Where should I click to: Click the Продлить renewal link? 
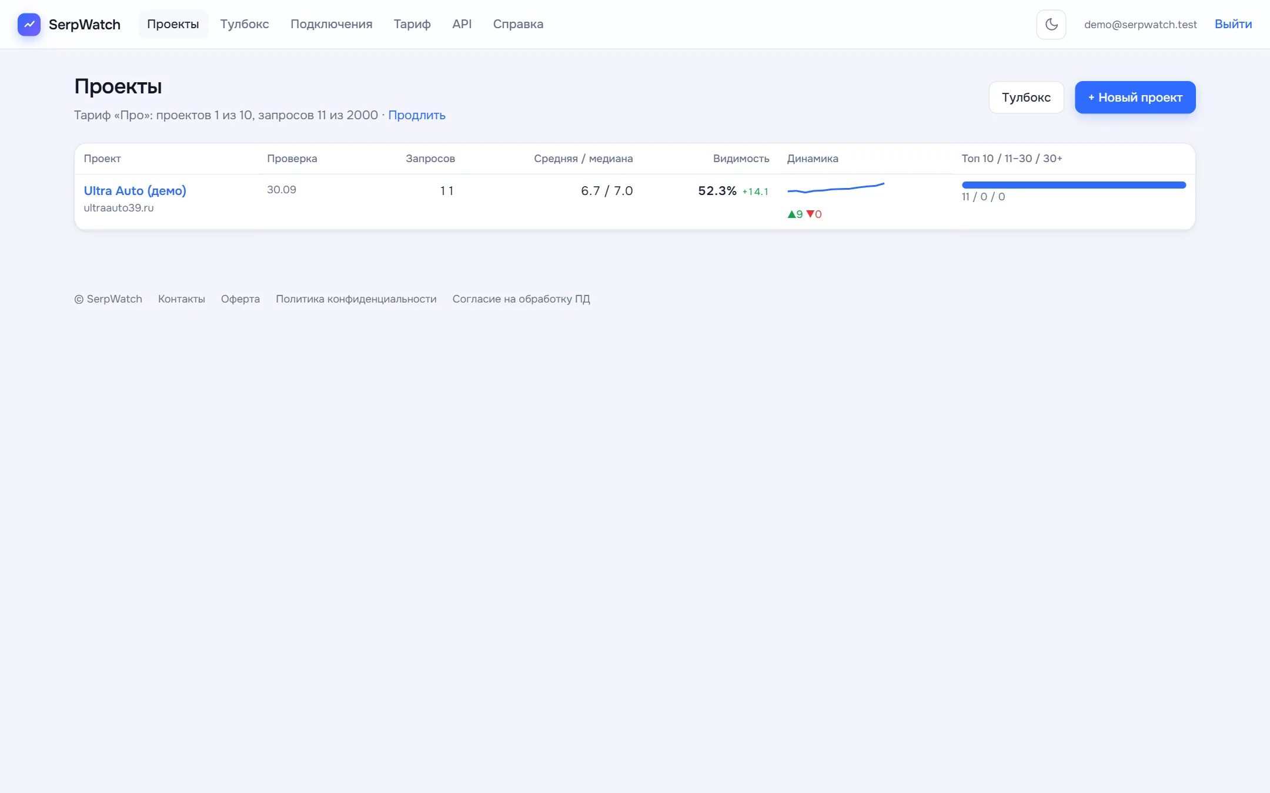pos(417,115)
